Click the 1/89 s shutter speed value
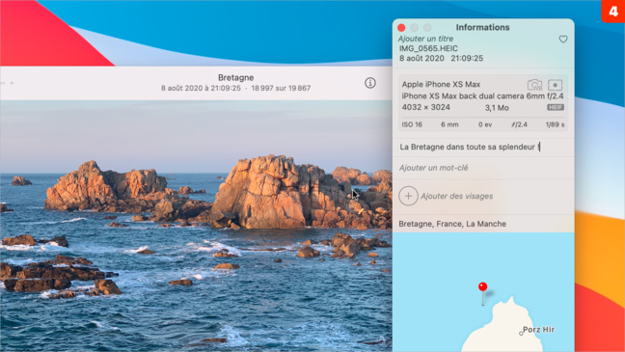The width and height of the screenshot is (625, 352). (555, 124)
